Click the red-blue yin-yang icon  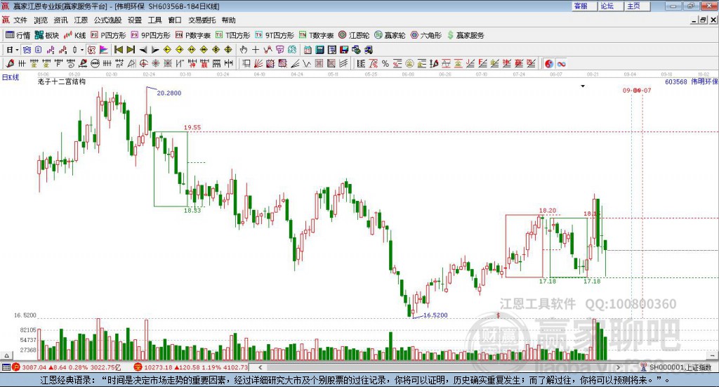click(x=549, y=64)
